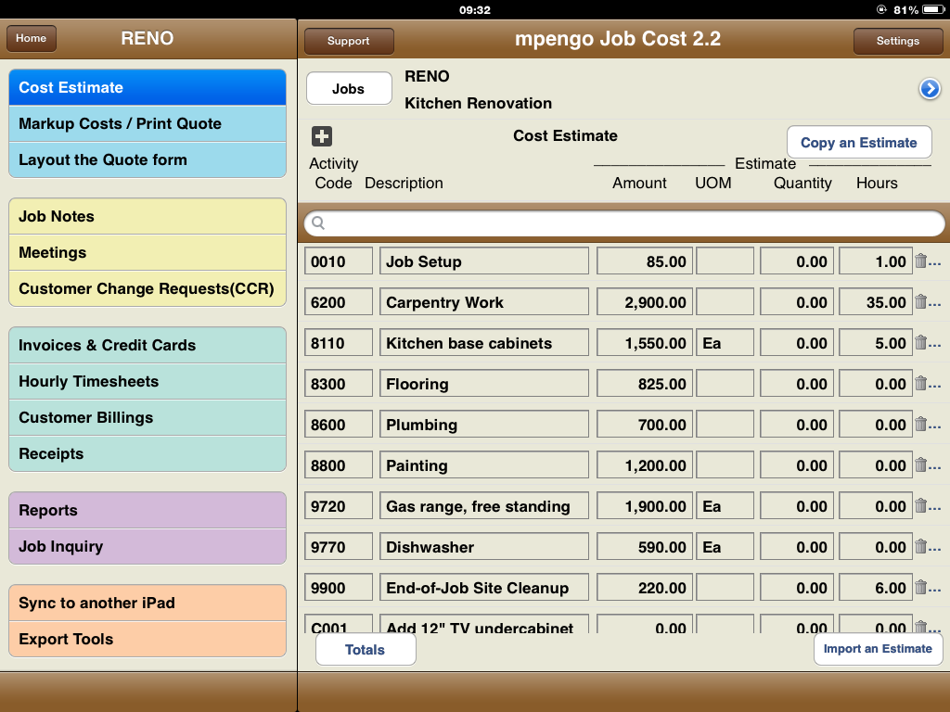Open job details with blue arrow

click(929, 89)
